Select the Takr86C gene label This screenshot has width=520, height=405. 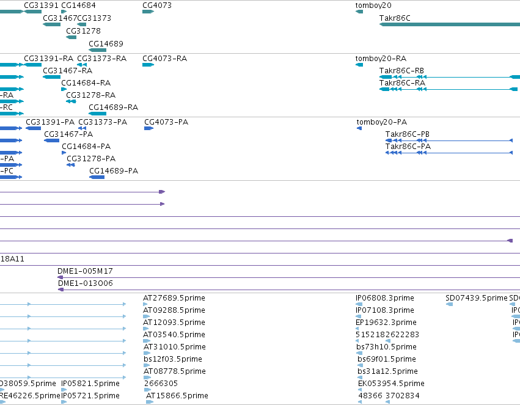pyautogui.click(x=395, y=18)
